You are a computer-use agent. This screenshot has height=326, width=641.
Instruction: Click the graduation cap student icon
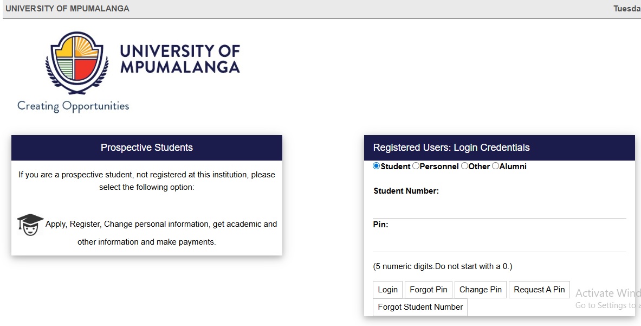pyautogui.click(x=30, y=224)
